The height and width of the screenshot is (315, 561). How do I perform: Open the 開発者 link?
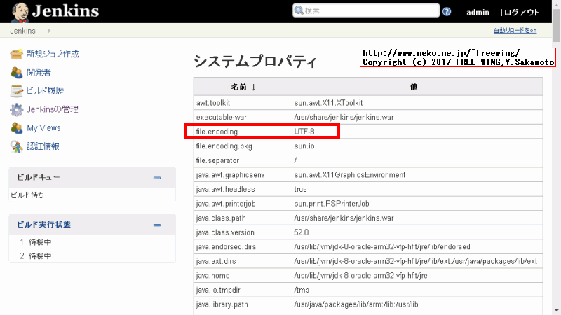[39, 73]
